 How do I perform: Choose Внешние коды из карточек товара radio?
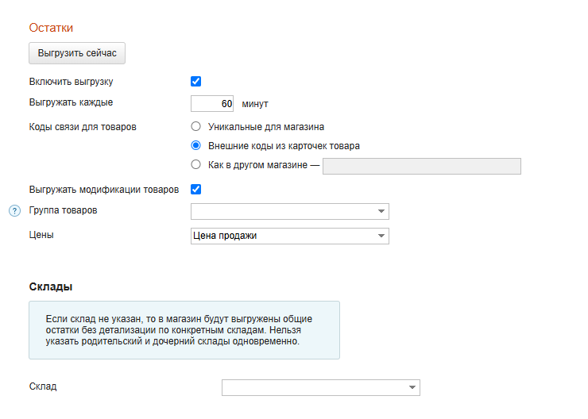[195, 146]
